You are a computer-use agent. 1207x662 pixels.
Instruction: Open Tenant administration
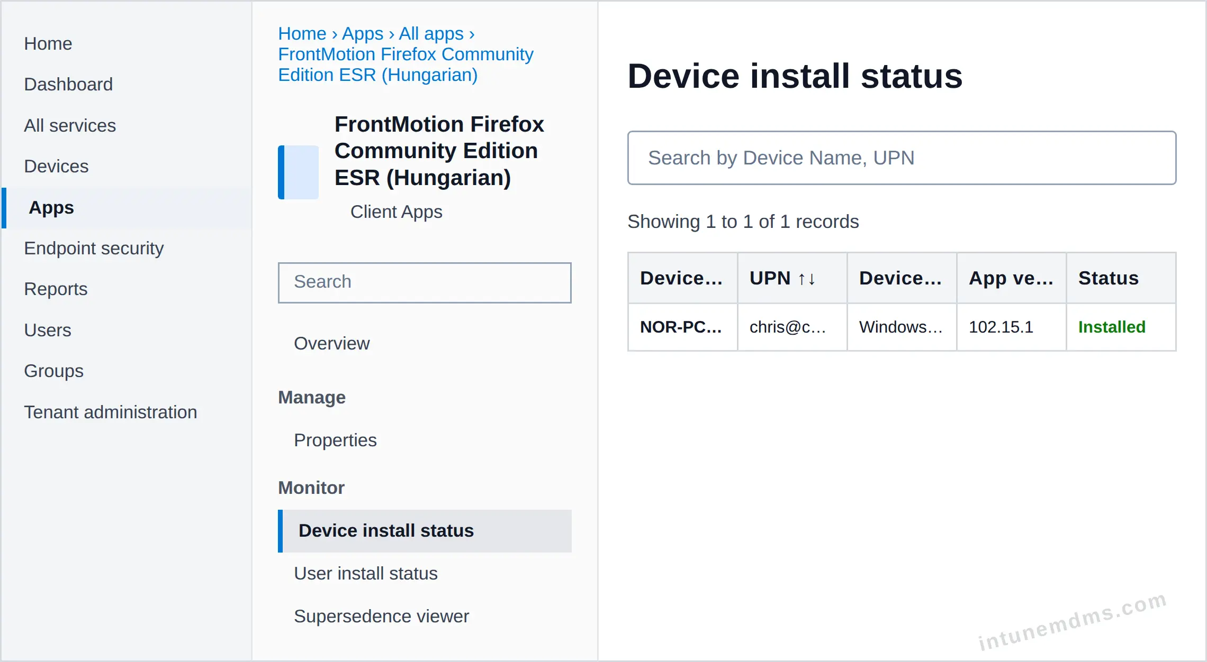pos(110,412)
